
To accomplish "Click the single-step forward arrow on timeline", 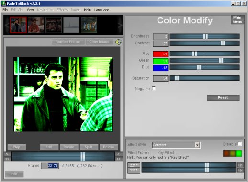I will pos(119,154).
